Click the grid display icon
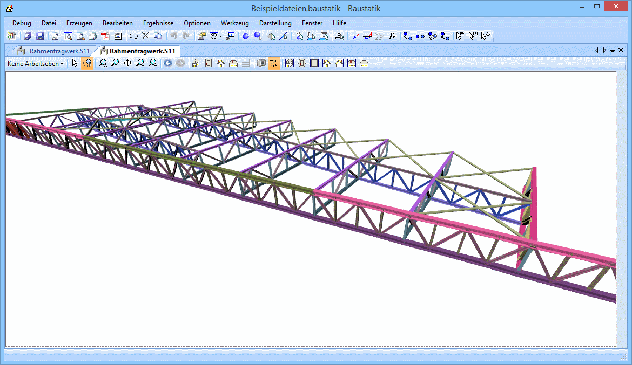Image resolution: width=632 pixels, height=365 pixels. coord(246,64)
